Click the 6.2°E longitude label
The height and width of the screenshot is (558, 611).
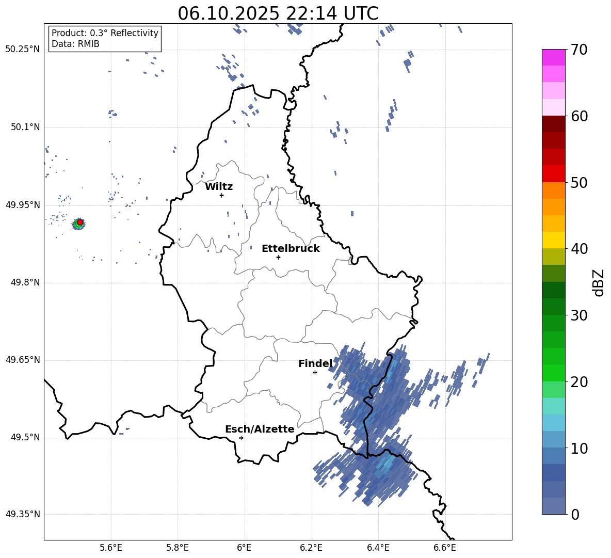tap(311, 548)
